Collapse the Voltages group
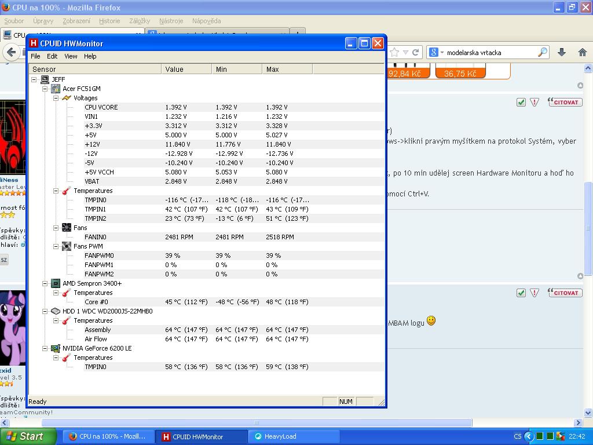Screen dimensions: 593x445 pyautogui.click(x=56, y=98)
